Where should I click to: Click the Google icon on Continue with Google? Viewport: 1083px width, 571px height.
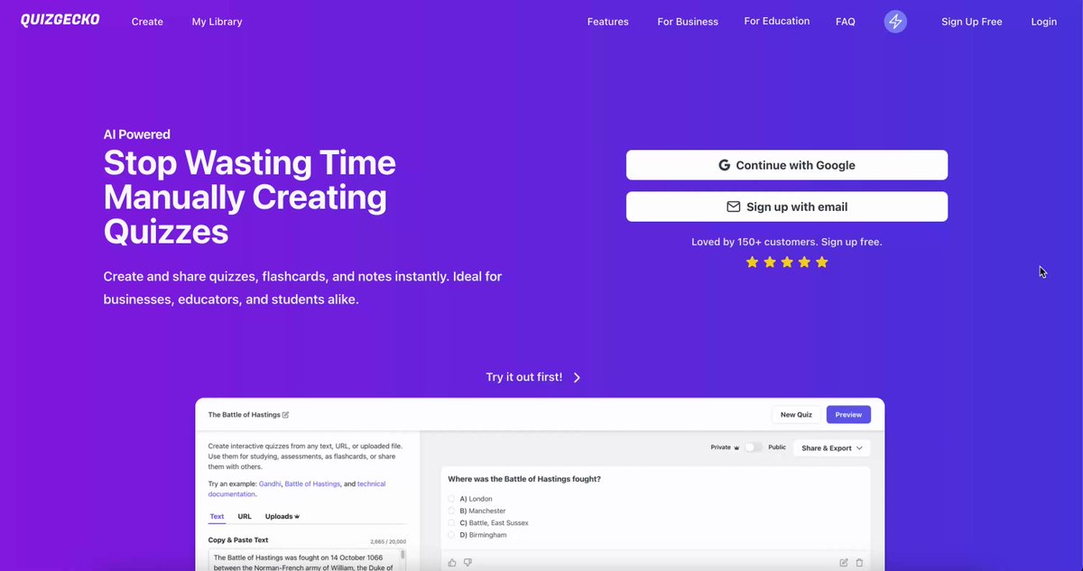[725, 164]
